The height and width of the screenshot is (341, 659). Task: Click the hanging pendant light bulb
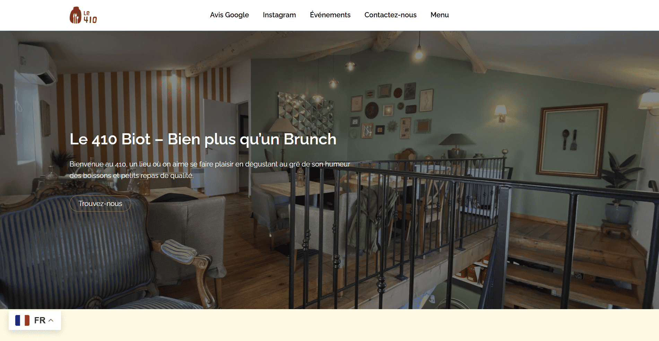[419, 53]
